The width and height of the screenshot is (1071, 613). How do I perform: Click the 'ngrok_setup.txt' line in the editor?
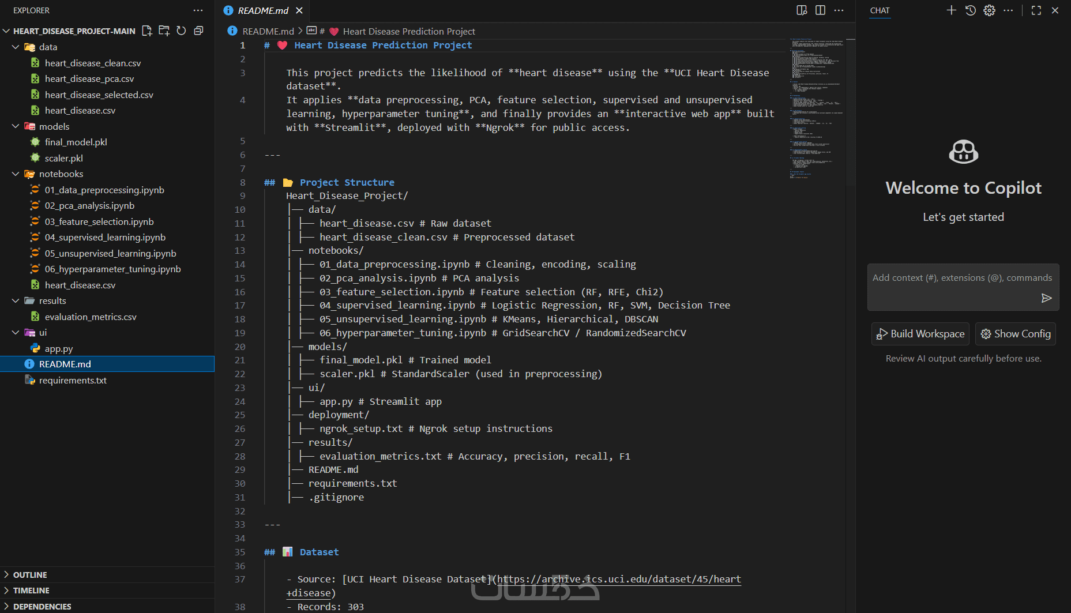[x=435, y=428]
